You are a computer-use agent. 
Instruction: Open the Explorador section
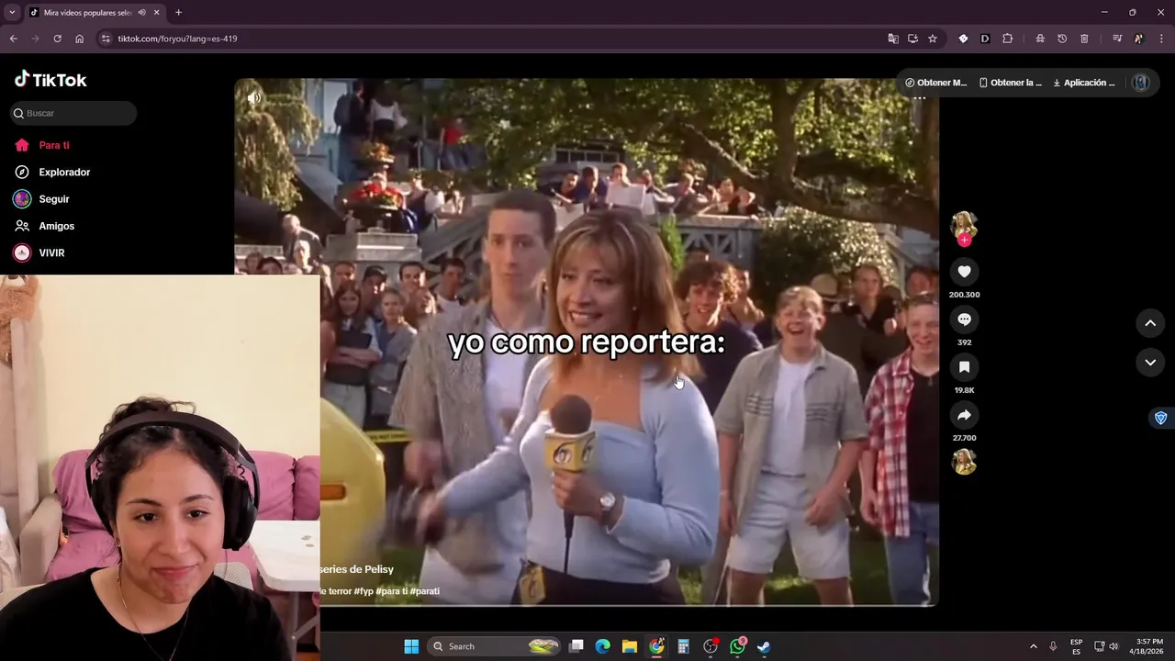pyautogui.click(x=52, y=172)
